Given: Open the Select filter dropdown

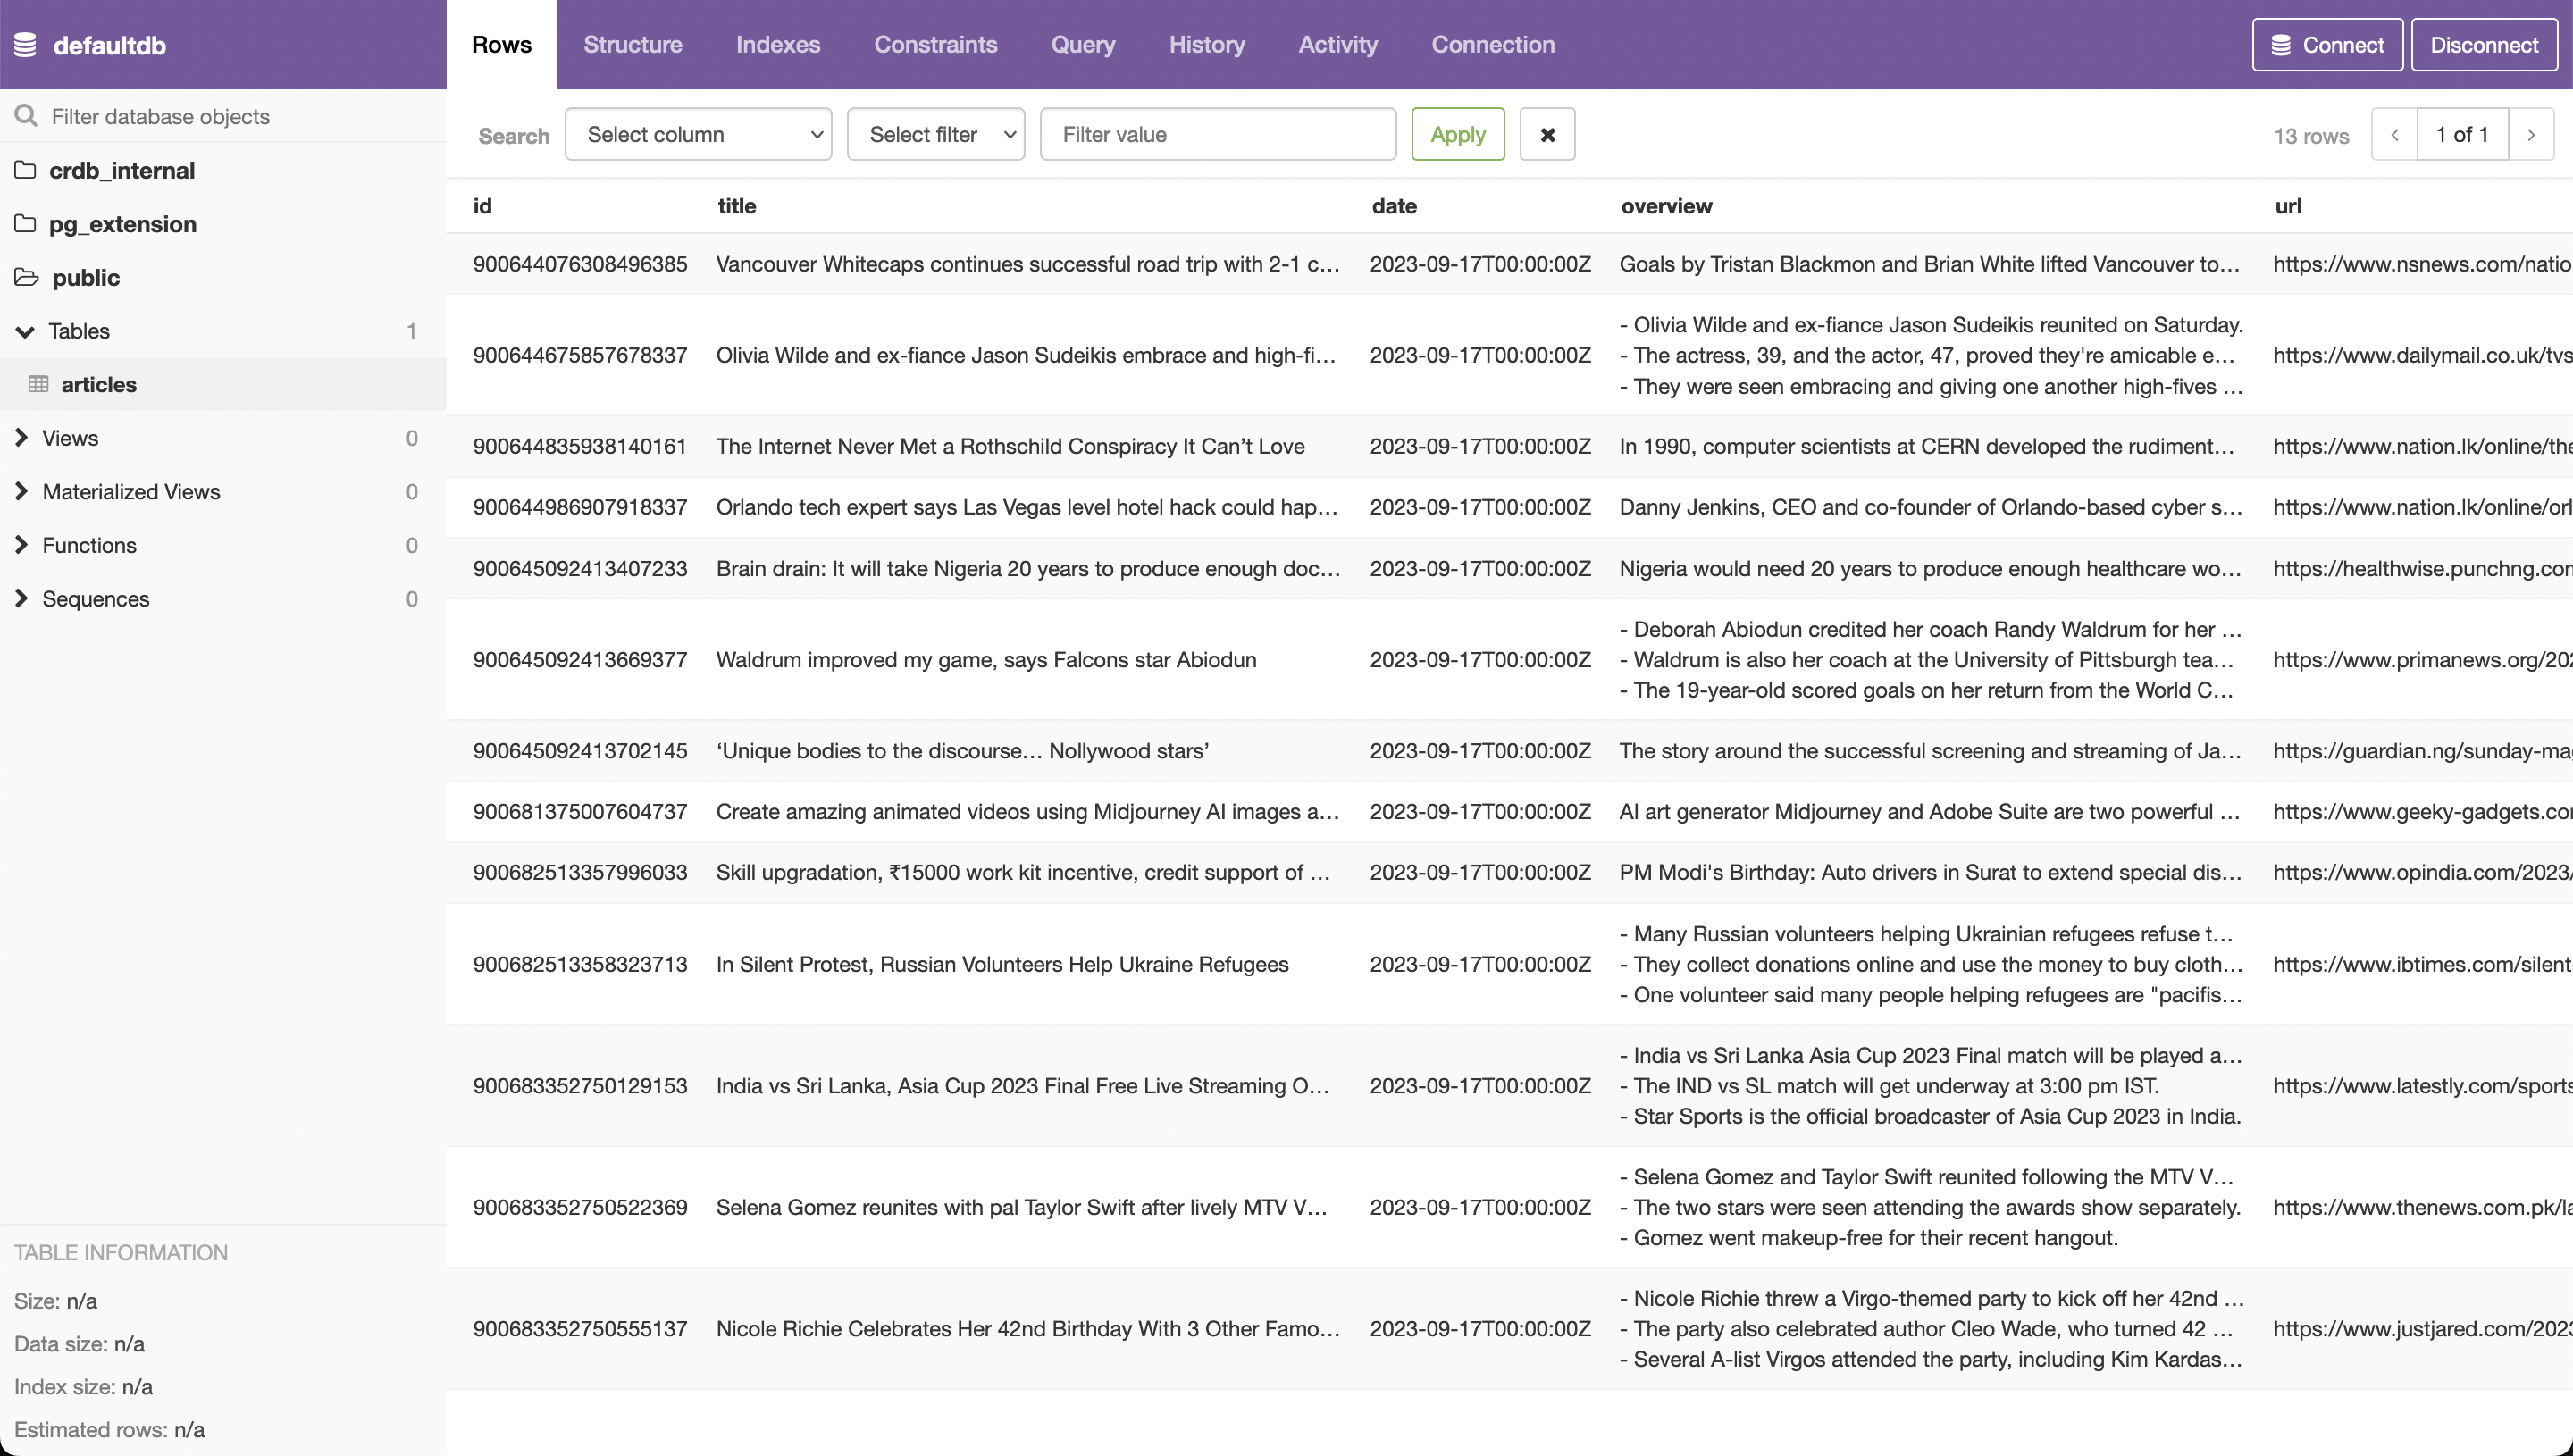Looking at the screenshot, I should [935, 134].
